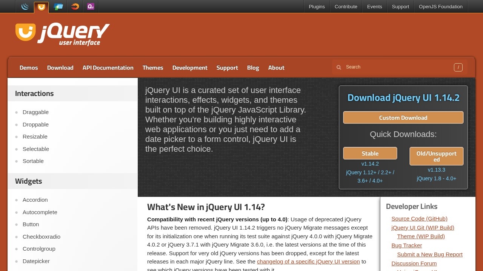Screen dimensions: 483x271
Task: Open the Blog section
Action: 253,67
